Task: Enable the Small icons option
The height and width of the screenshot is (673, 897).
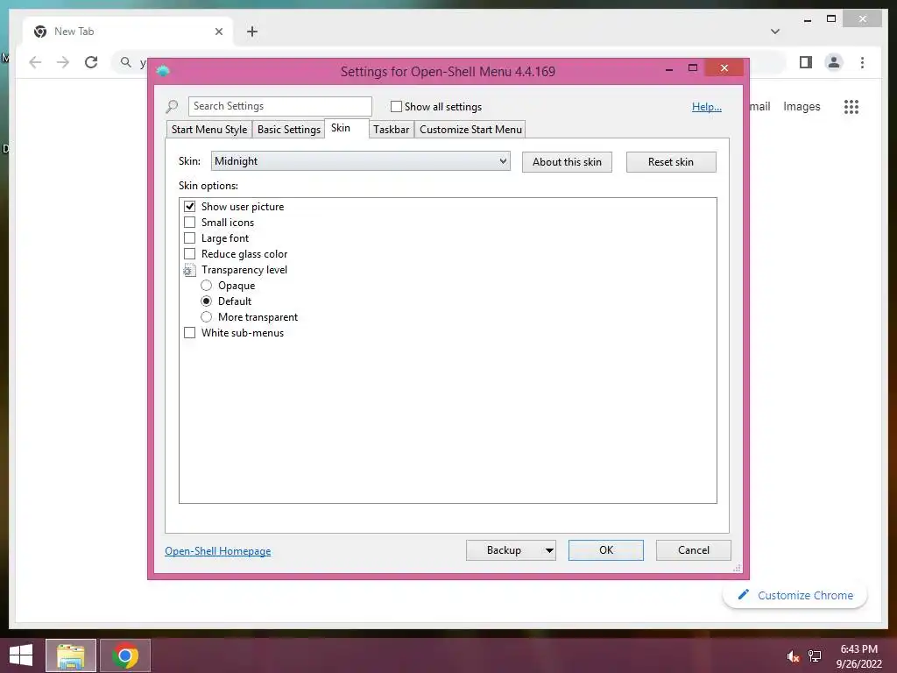Action: [189, 223]
